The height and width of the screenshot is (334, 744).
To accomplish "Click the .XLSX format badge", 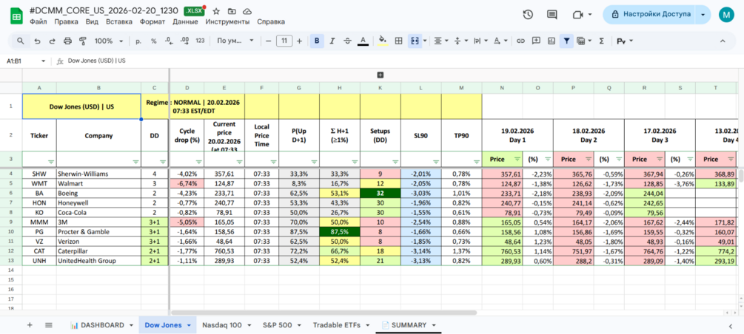I will click(195, 10).
